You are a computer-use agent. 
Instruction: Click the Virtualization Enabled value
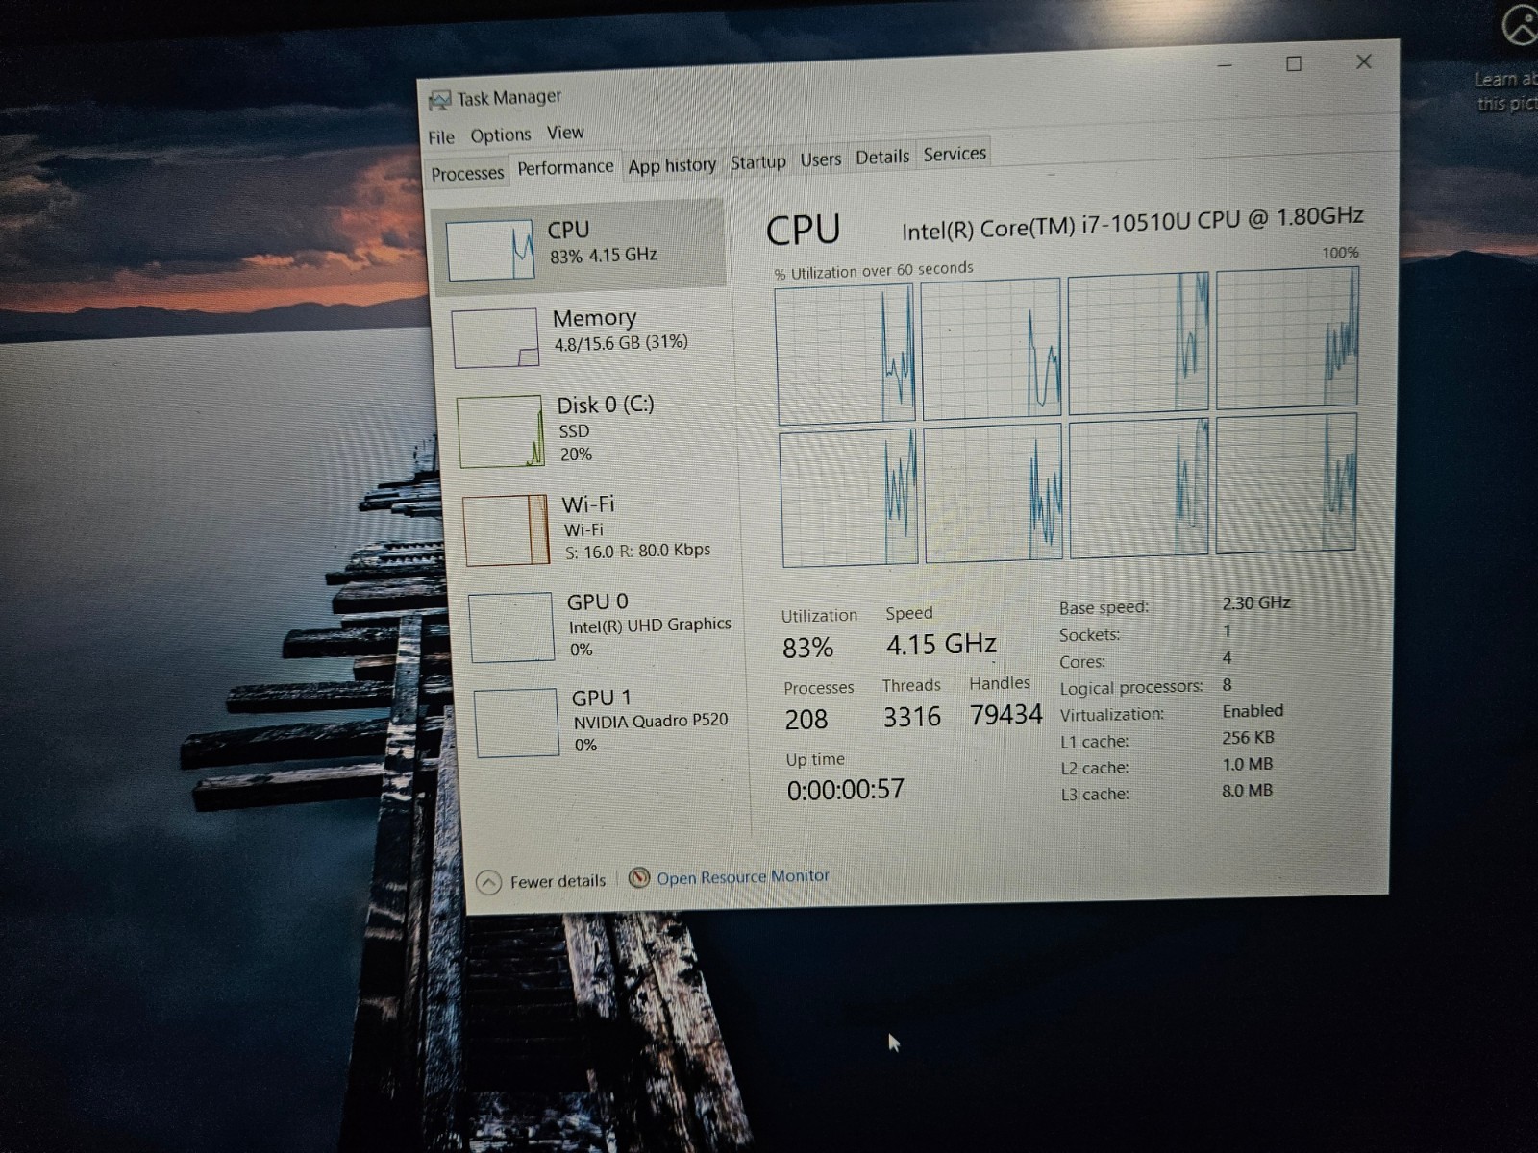1253,711
